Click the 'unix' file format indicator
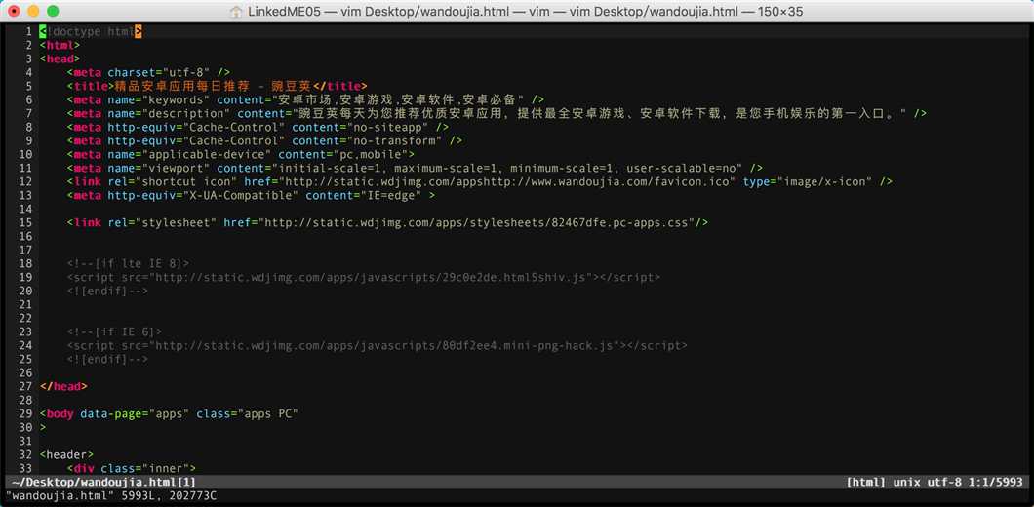Screen dimensions: 1034x507 907,483
